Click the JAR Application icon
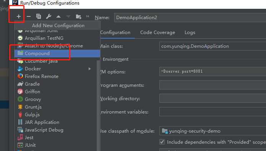This screenshot has width=266, height=151. pyautogui.click(x=20, y=122)
